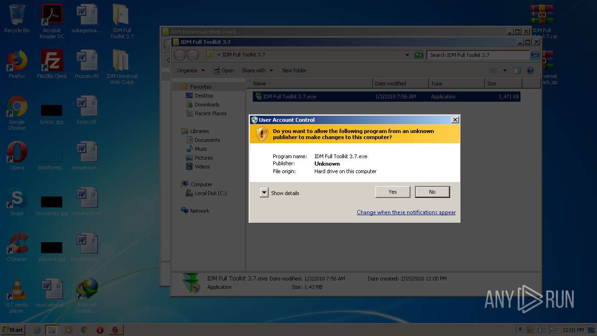Viewport: 597px width, 336px height.
Task: Click Yes in User Account Control dialog
Action: [x=393, y=192]
